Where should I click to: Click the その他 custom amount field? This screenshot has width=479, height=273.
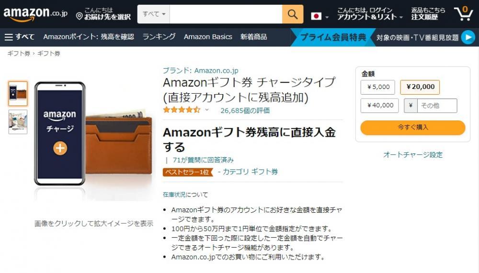(437, 106)
